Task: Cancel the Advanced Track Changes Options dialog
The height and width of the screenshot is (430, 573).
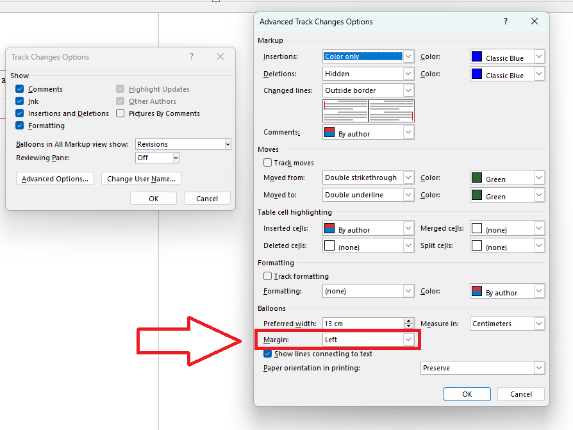Action: click(521, 394)
